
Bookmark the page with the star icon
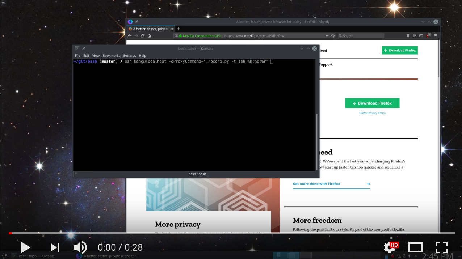pyautogui.click(x=333, y=35)
